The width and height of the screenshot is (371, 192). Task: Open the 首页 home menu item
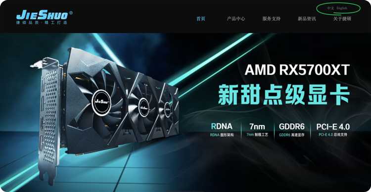(201, 19)
